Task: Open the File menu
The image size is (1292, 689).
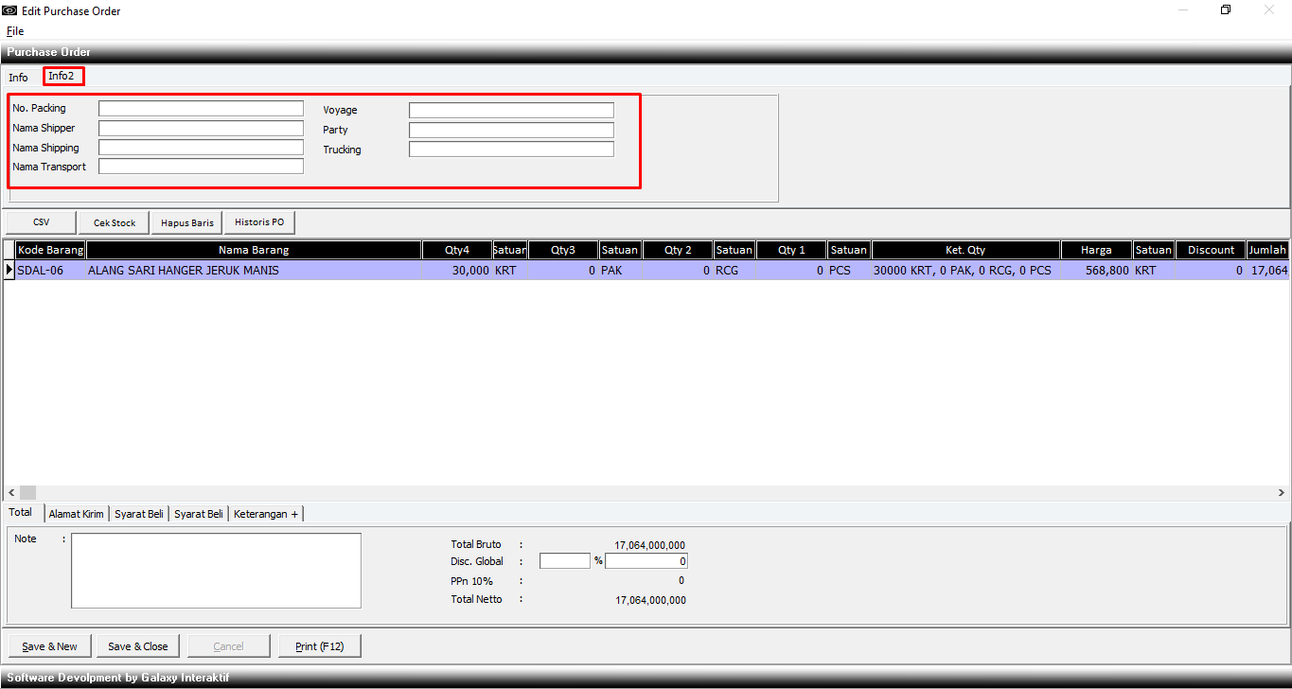Action: click(15, 31)
